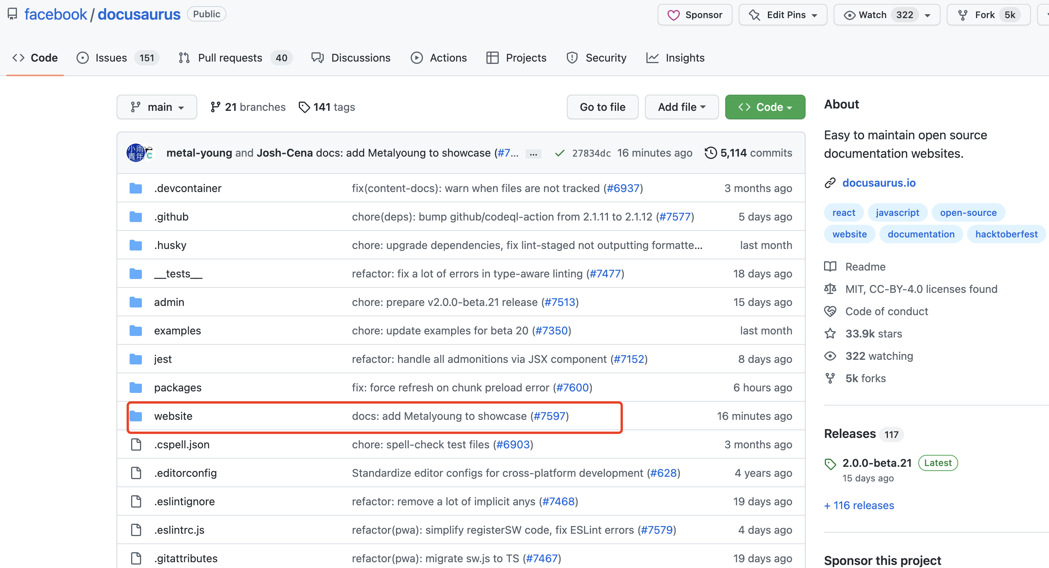1049x568 pixels.
Task: Click the packages folder icon
Action: click(136, 388)
